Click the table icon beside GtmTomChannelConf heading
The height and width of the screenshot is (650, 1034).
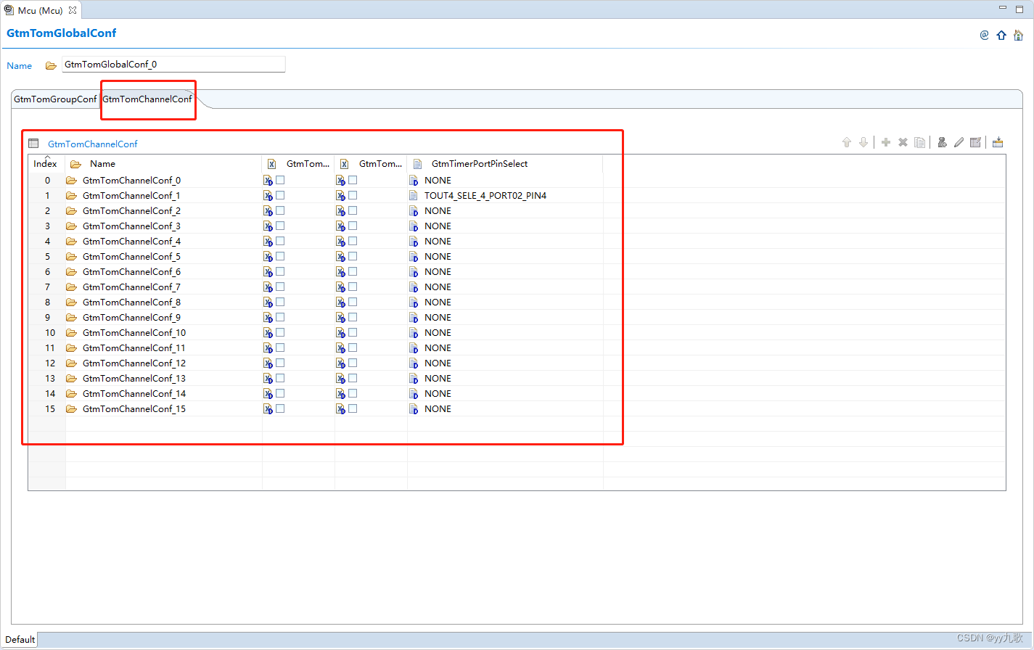(33, 144)
